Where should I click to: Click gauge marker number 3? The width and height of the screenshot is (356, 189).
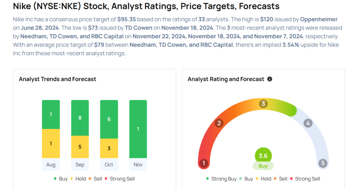click(263, 104)
